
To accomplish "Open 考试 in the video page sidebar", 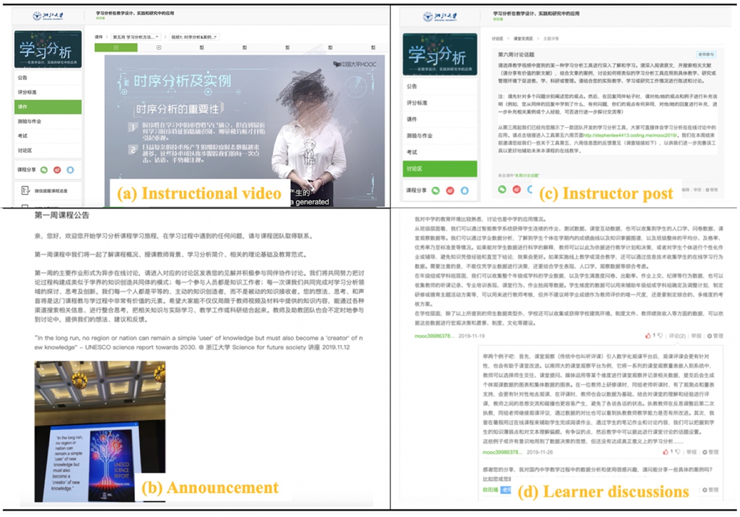I will pyautogui.click(x=48, y=135).
